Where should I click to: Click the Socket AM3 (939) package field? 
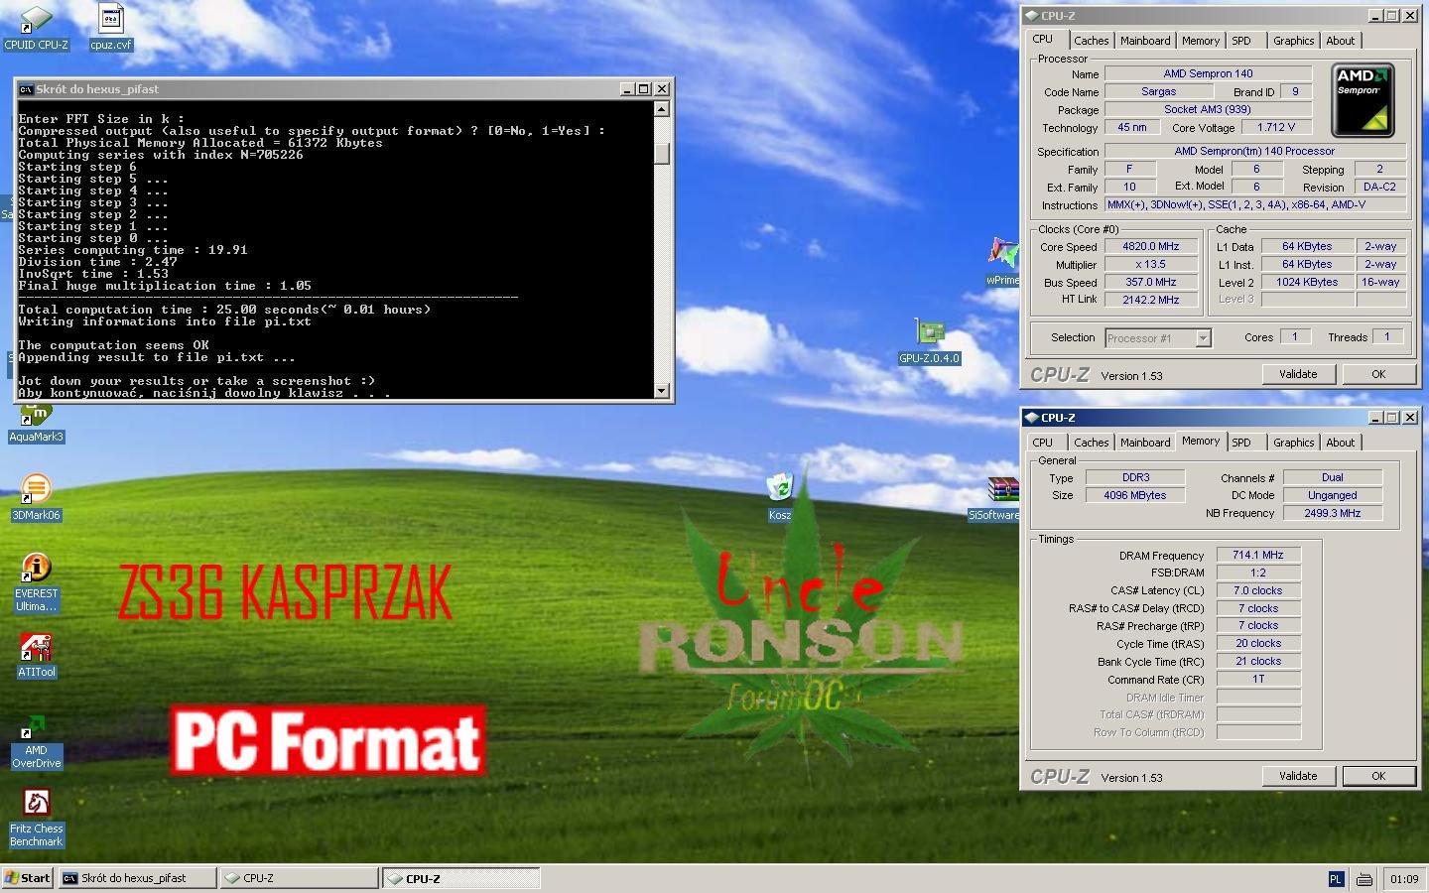click(x=1208, y=110)
